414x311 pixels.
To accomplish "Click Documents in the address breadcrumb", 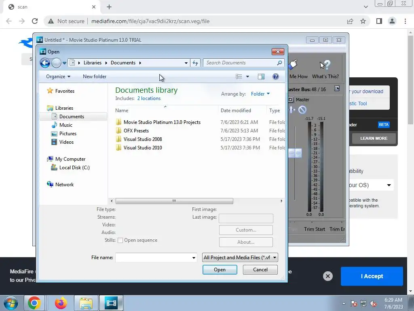I will point(123,63).
